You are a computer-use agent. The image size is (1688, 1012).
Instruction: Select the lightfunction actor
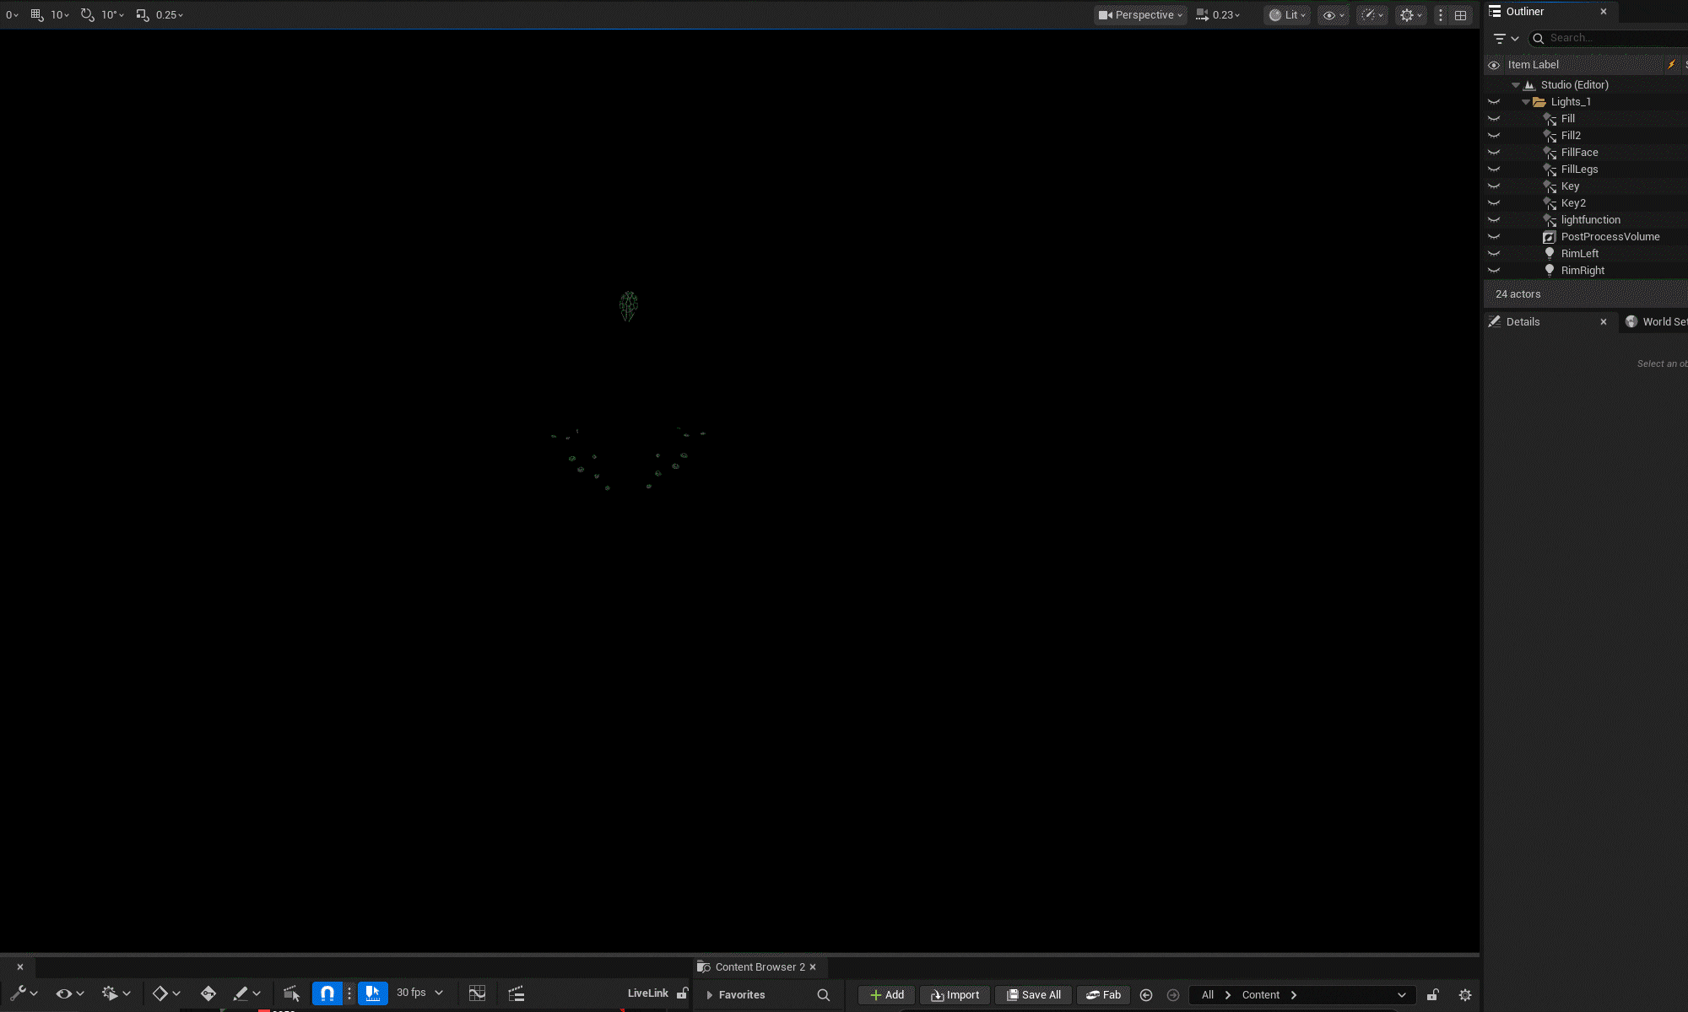pyautogui.click(x=1590, y=220)
